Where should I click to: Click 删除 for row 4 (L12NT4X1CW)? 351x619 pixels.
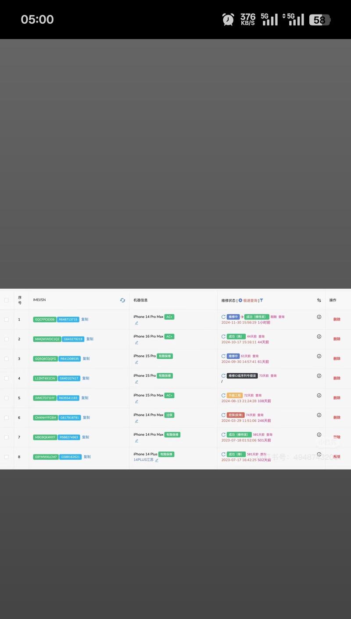pos(337,379)
